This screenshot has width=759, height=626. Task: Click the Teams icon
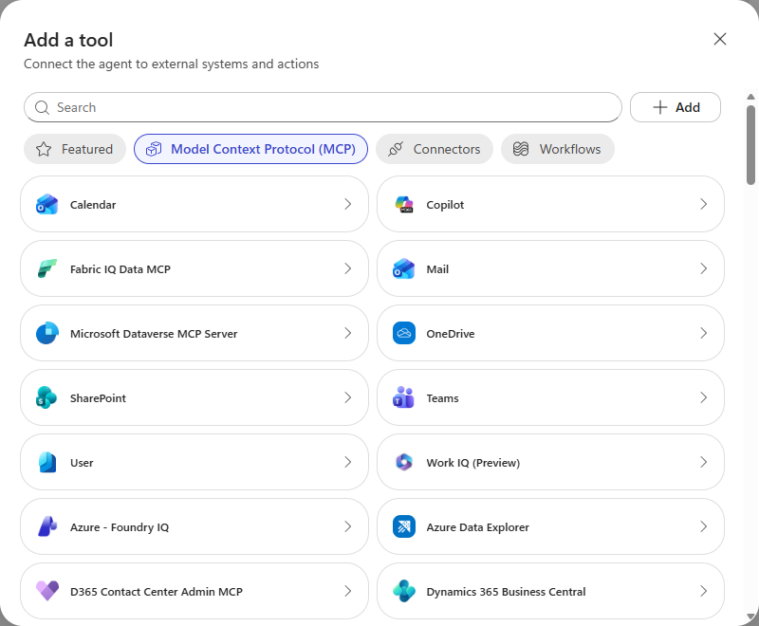[404, 397]
